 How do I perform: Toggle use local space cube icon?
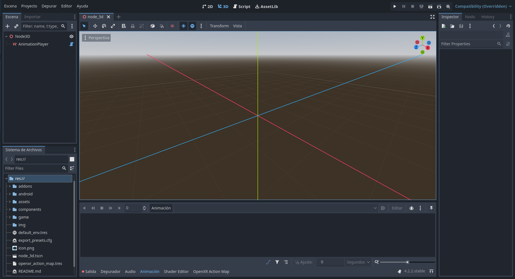(153, 26)
